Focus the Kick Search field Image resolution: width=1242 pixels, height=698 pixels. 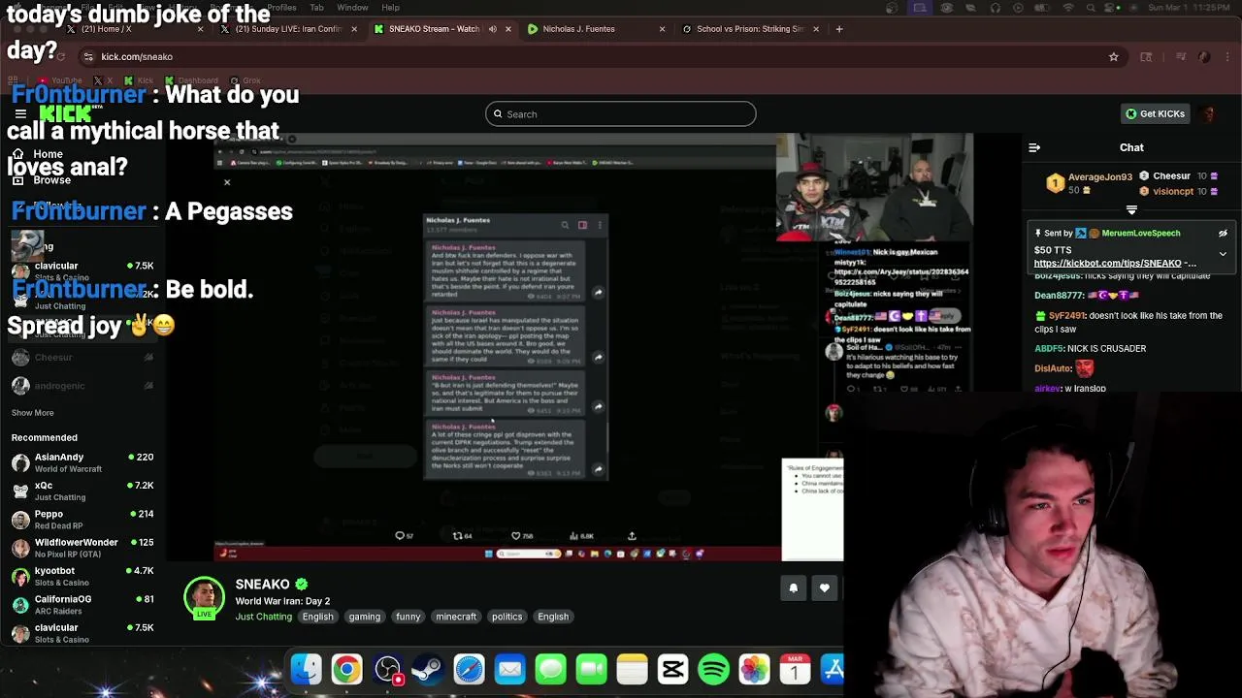(x=620, y=113)
